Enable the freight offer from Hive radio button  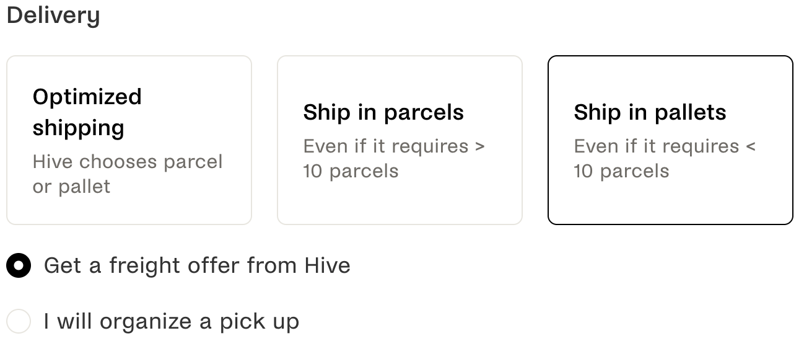[x=19, y=266]
